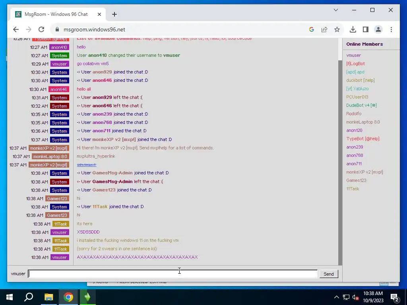Bookmark this page with the star icon
The width and height of the screenshot is (407, 305).
pyautogui.click(x=337, y=29)
